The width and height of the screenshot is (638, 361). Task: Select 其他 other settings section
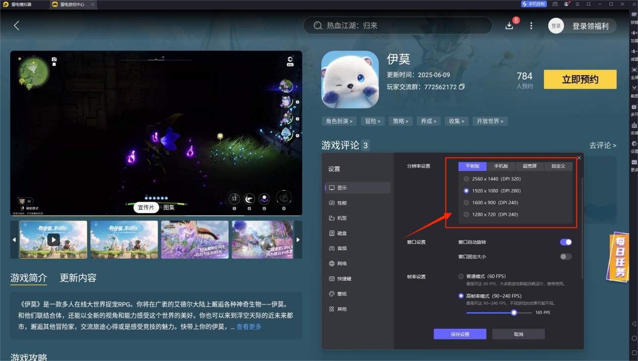[358, 309]
